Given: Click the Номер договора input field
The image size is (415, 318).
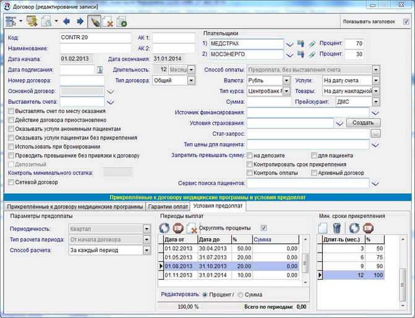Looking at the screenshot, I should [x=82, y=80].
